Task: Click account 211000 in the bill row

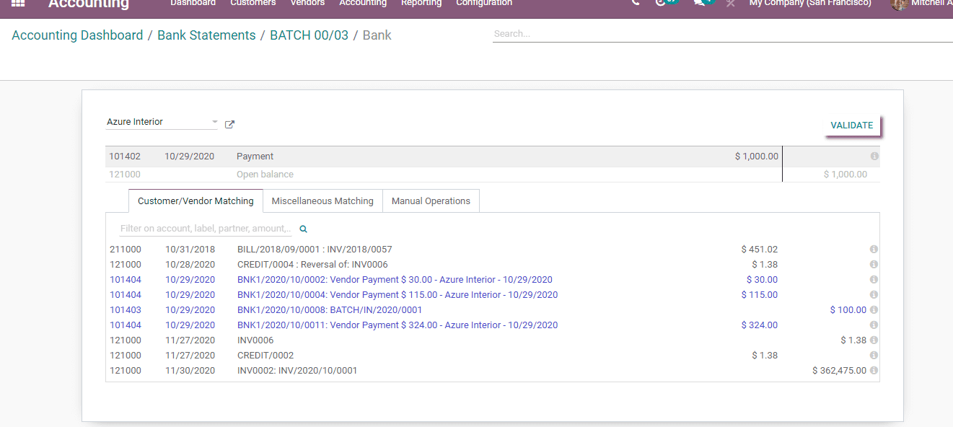Action: [126, 250]
